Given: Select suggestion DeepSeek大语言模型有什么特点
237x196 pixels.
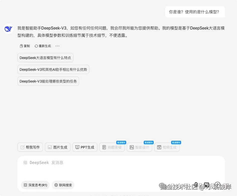Looking at the screenshot, I should (45, 57).
